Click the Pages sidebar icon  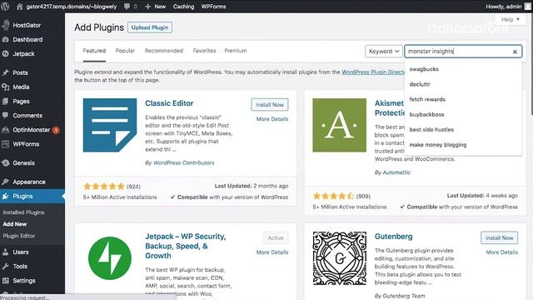click(6, 102)
